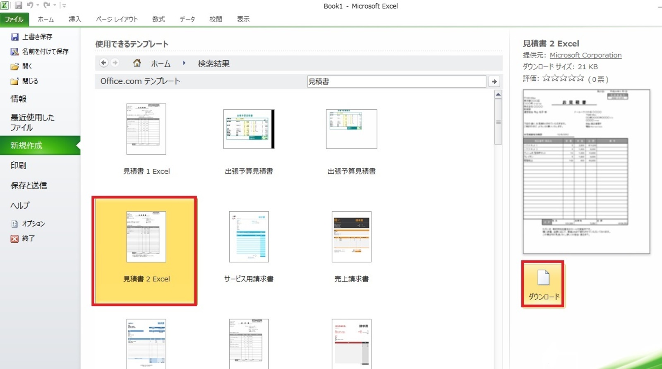Click the Save icon in quick access toolbar

coord(18,5)
